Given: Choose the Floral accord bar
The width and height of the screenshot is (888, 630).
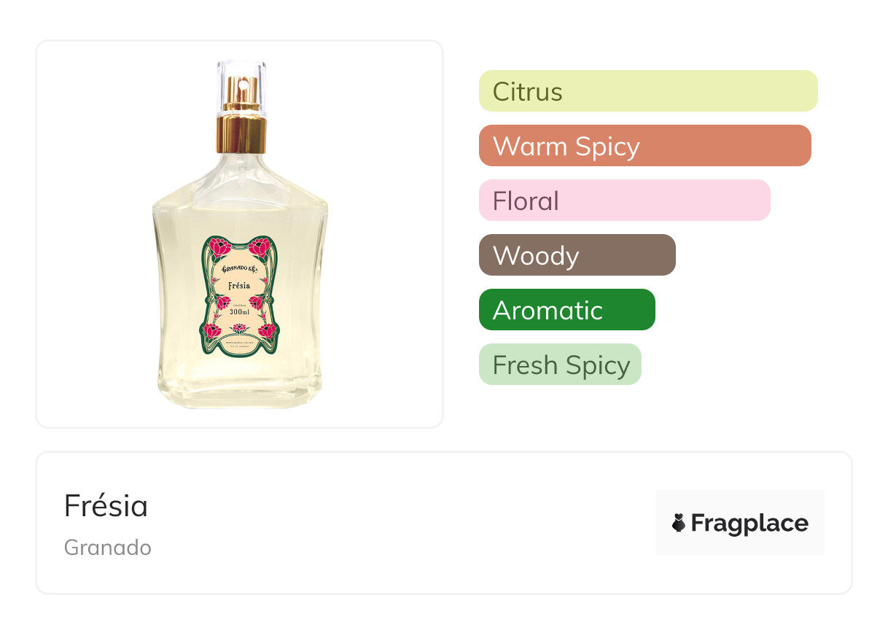Looking at the screenshot, I should click(x=624, y=201).
